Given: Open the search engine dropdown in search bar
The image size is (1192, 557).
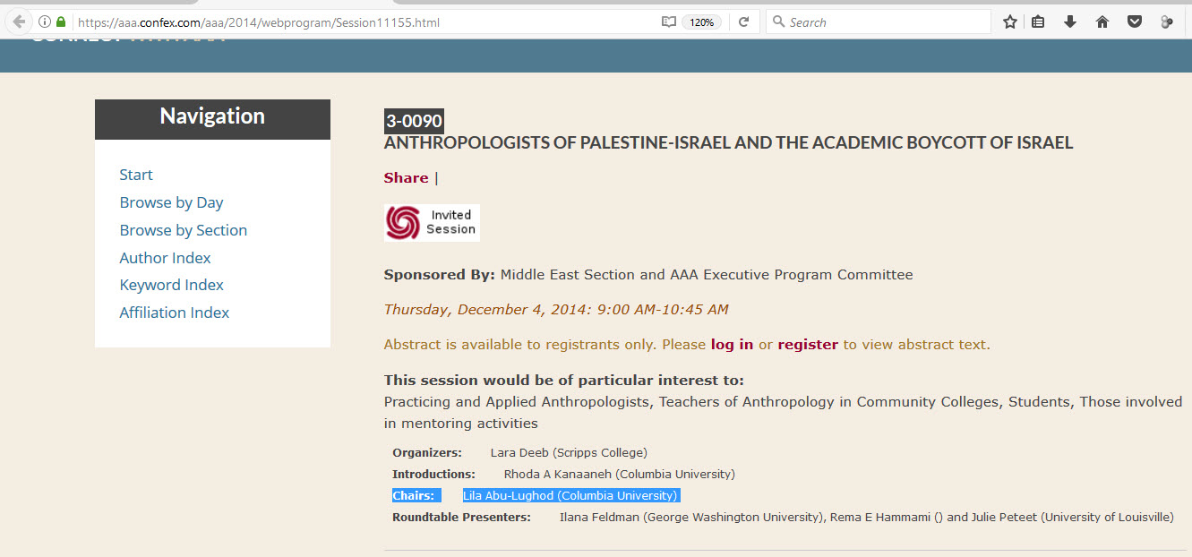Looking at the screenshot, I should (778, 21).
